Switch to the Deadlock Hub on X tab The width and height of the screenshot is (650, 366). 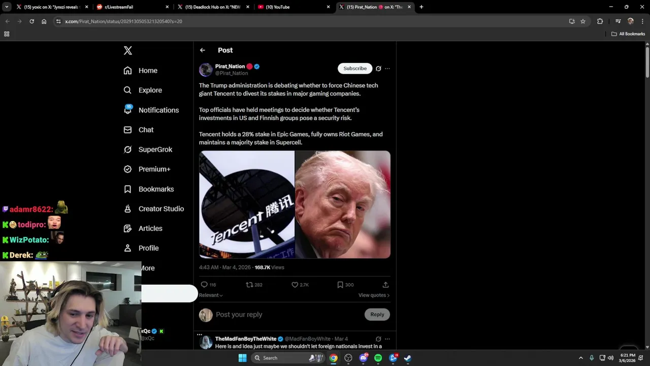tap(213, 7)
